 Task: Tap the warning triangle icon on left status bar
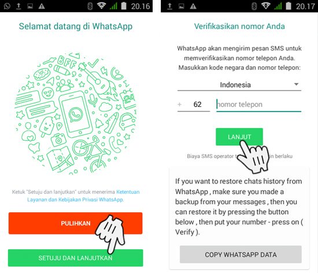pos(42,6)
